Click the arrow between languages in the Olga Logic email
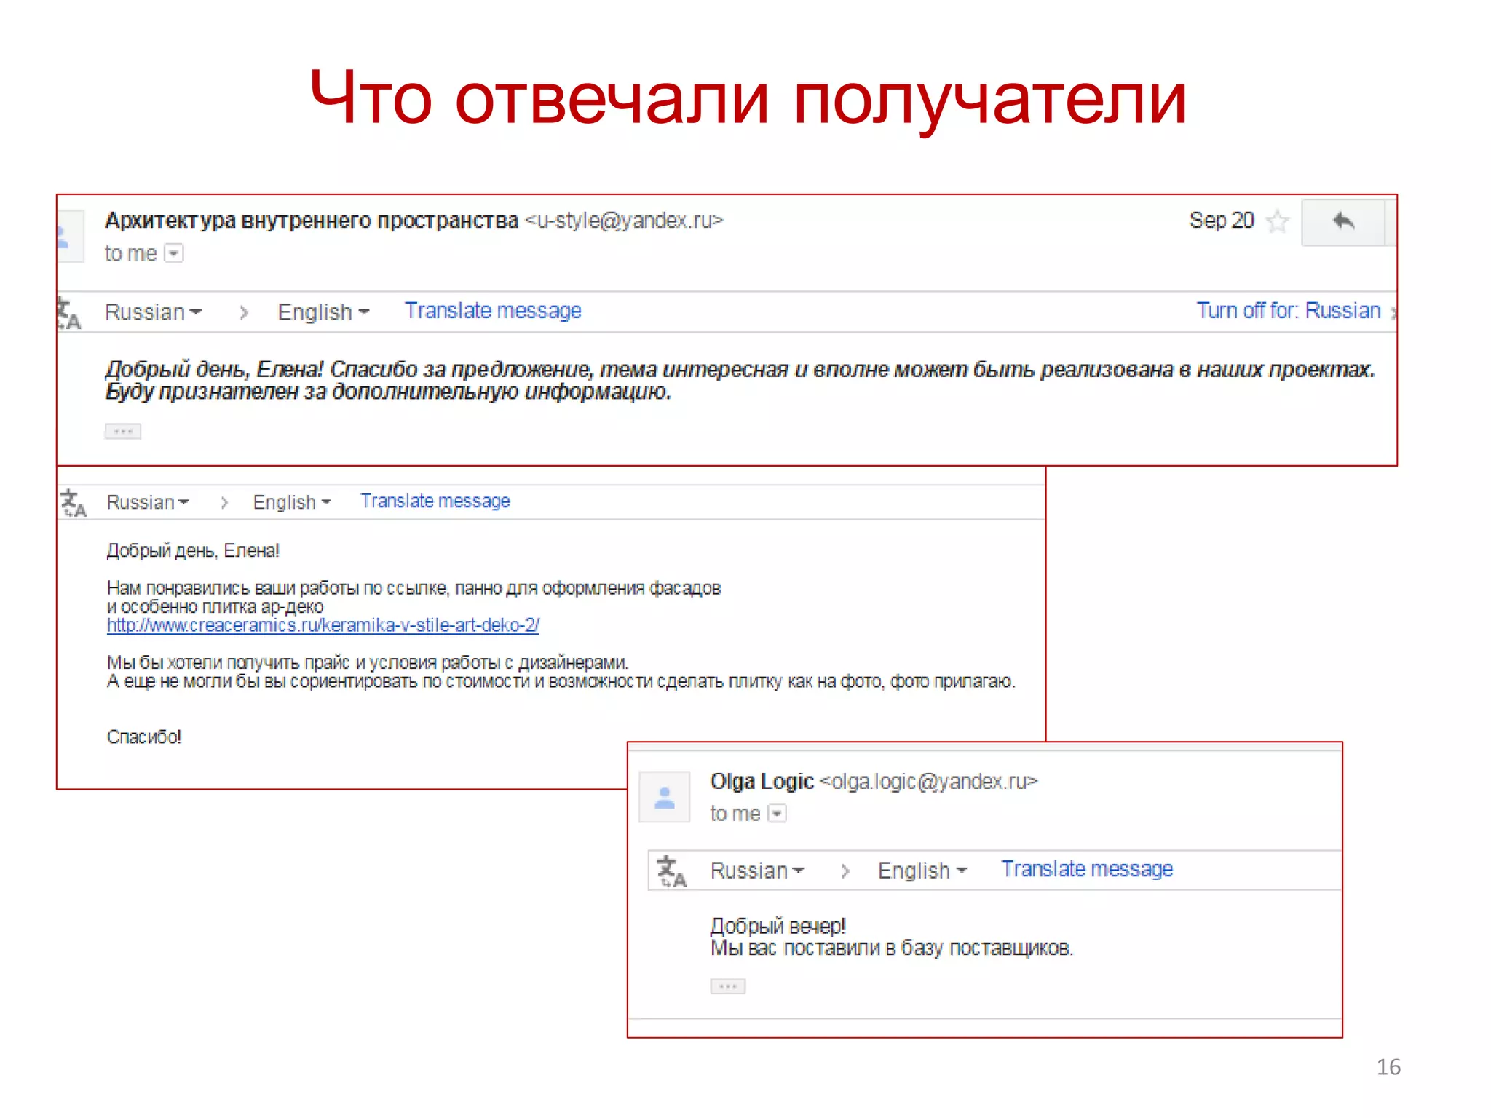This screenshot has width=1491, height=1118. point(845,871)
